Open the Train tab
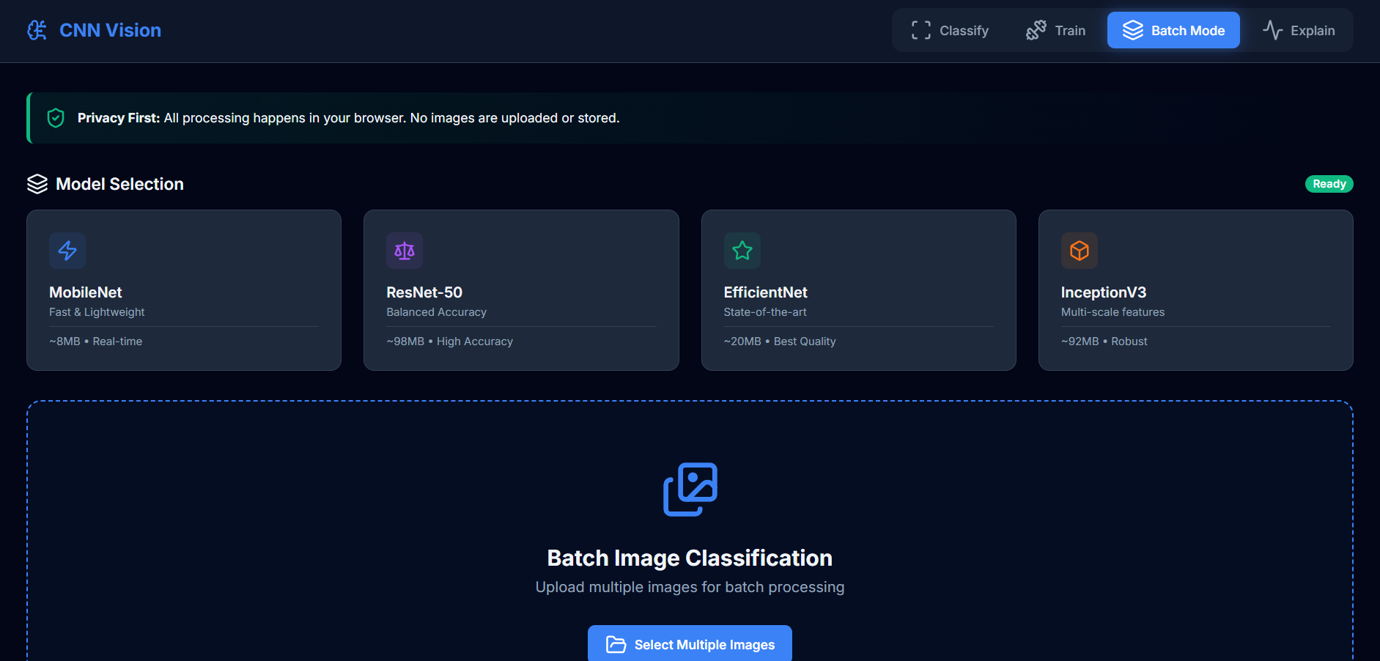The width and height of the screenshot is (1380, 661). tap(1055, 30)
